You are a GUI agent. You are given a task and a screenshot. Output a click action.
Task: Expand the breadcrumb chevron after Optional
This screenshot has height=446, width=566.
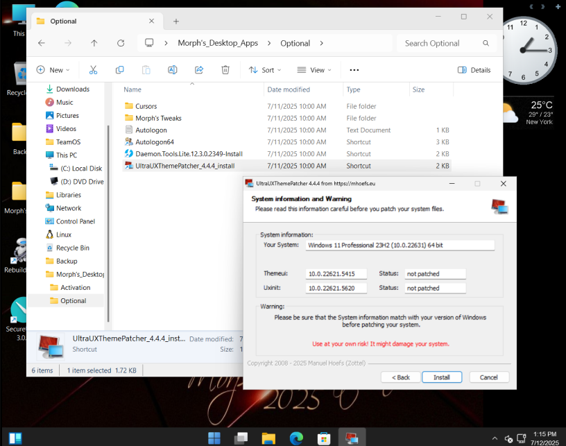(321, 43)
